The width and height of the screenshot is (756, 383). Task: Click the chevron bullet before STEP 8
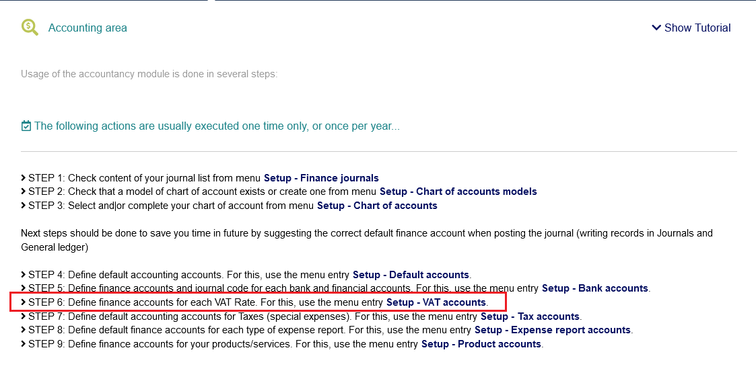24,330
